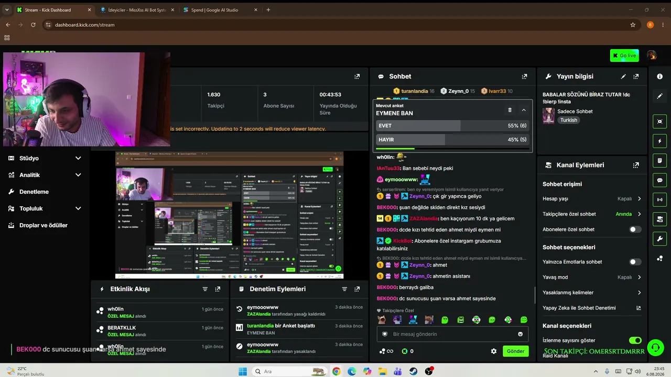Click the broadcast signal icon in right sidebar
The image size is (671, 377).
click(x=659, y=199)
